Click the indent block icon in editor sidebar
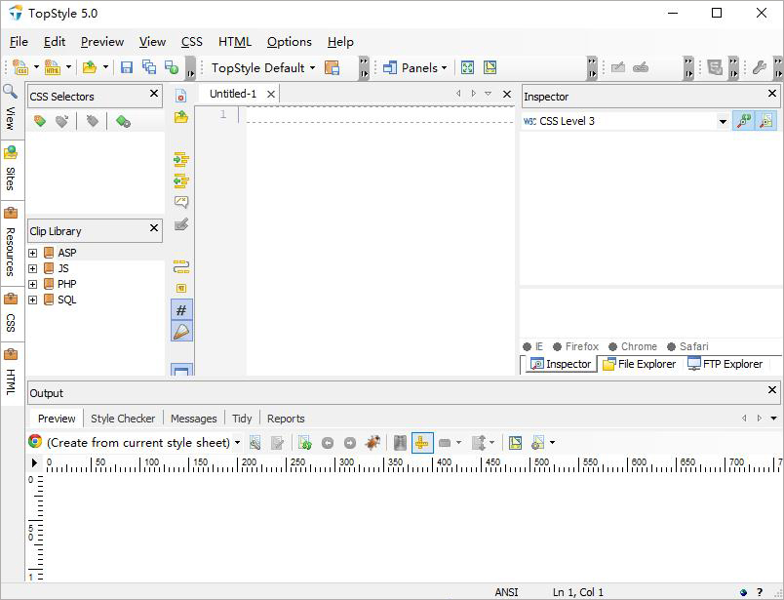784x600 pixels. (x=181, y=160)
